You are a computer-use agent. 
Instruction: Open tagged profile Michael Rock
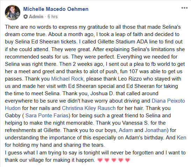tap(68, 79)
